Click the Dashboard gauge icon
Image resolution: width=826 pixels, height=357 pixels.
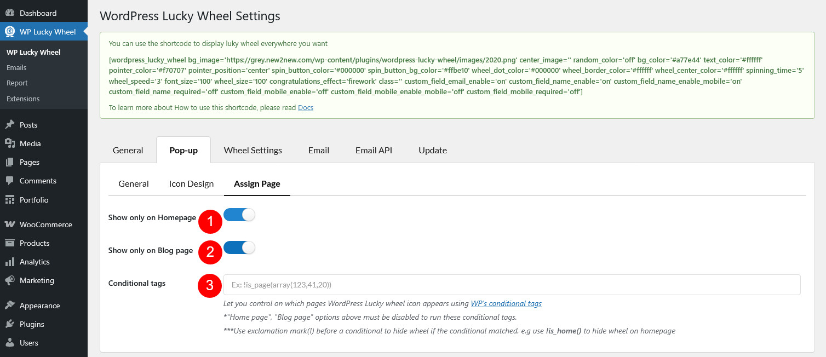click(10, 13)
